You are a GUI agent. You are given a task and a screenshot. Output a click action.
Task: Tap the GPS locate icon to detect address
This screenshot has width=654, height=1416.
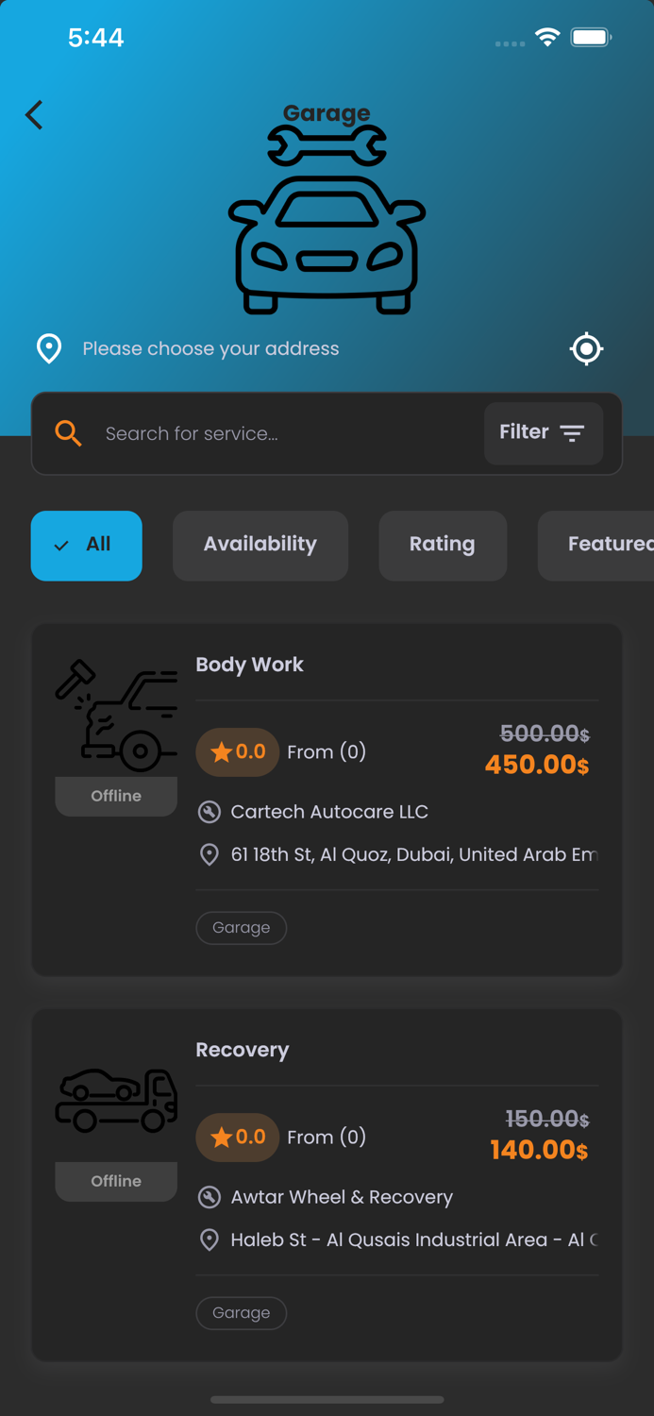[x=586, y=348]
